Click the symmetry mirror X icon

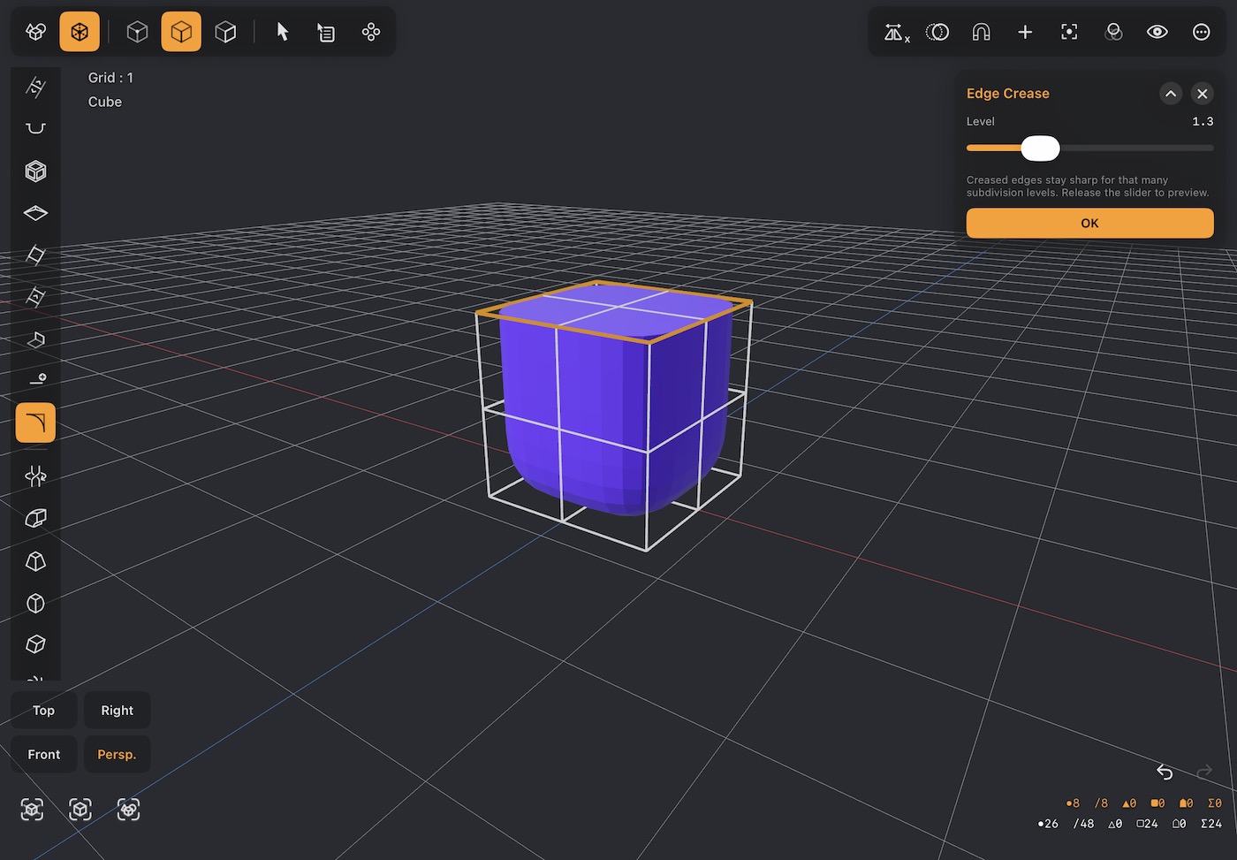896,33
